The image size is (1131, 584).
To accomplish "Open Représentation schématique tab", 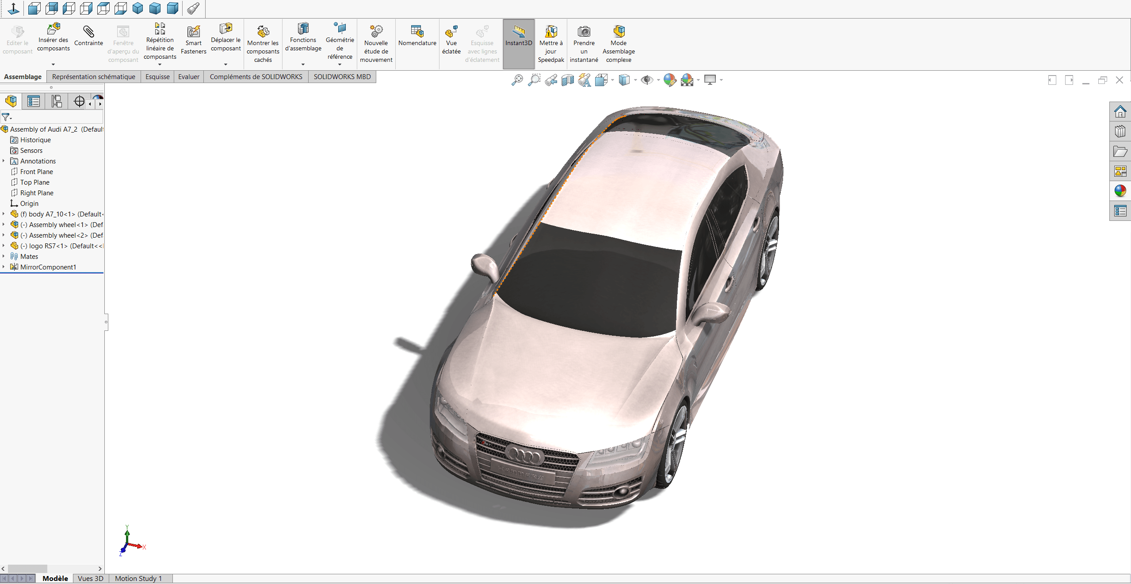I will (x=94, y=77).
